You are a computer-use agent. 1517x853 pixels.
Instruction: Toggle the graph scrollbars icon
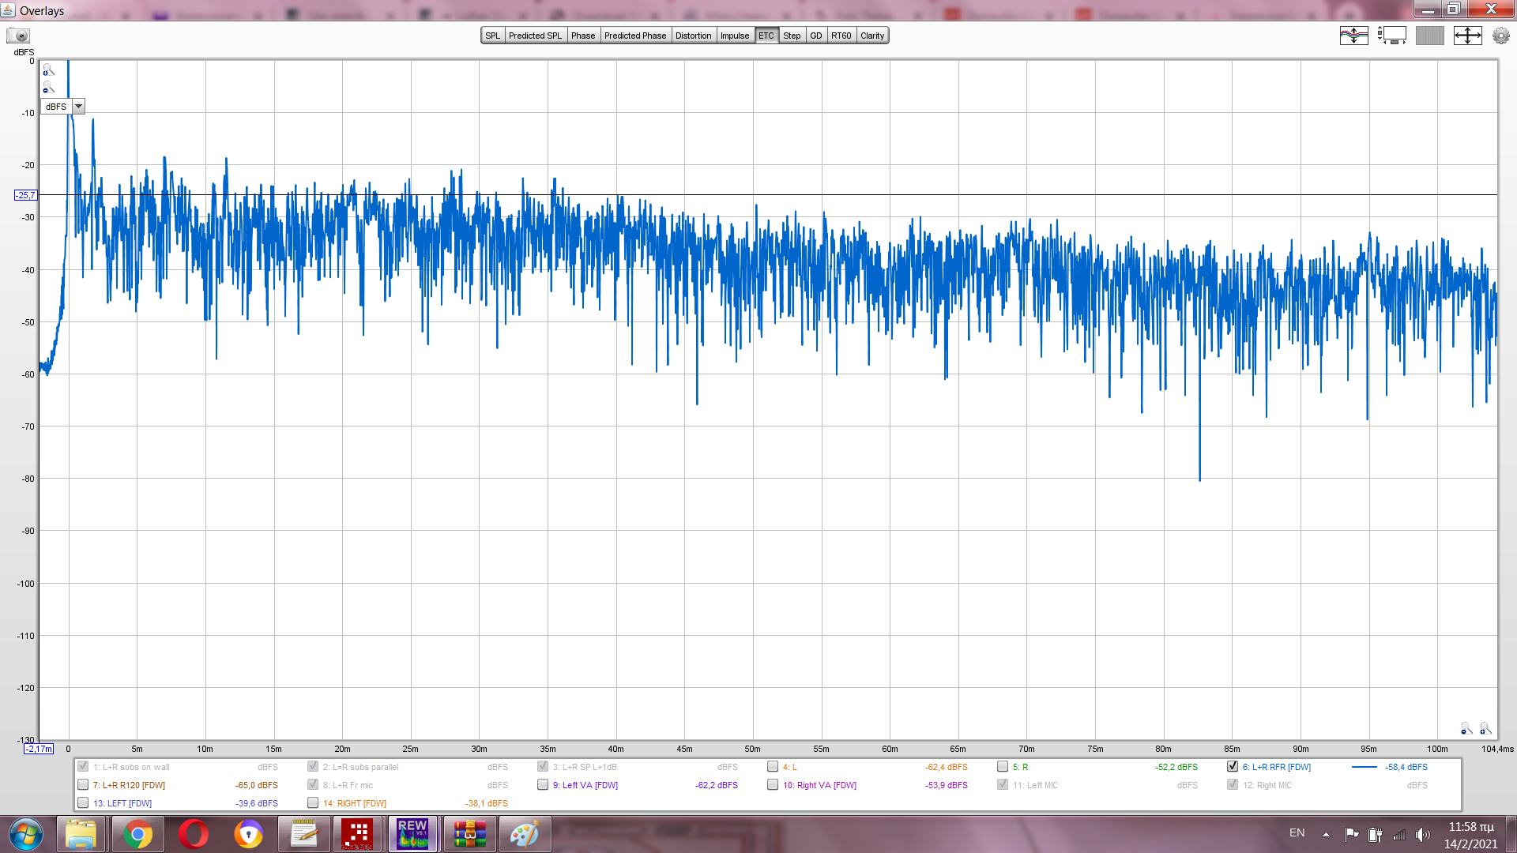[1391, 36]
